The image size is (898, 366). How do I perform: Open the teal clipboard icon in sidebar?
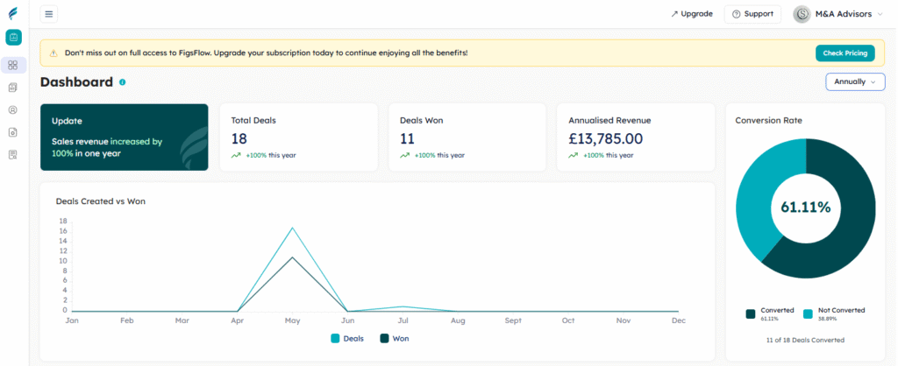tap(13, 38)
